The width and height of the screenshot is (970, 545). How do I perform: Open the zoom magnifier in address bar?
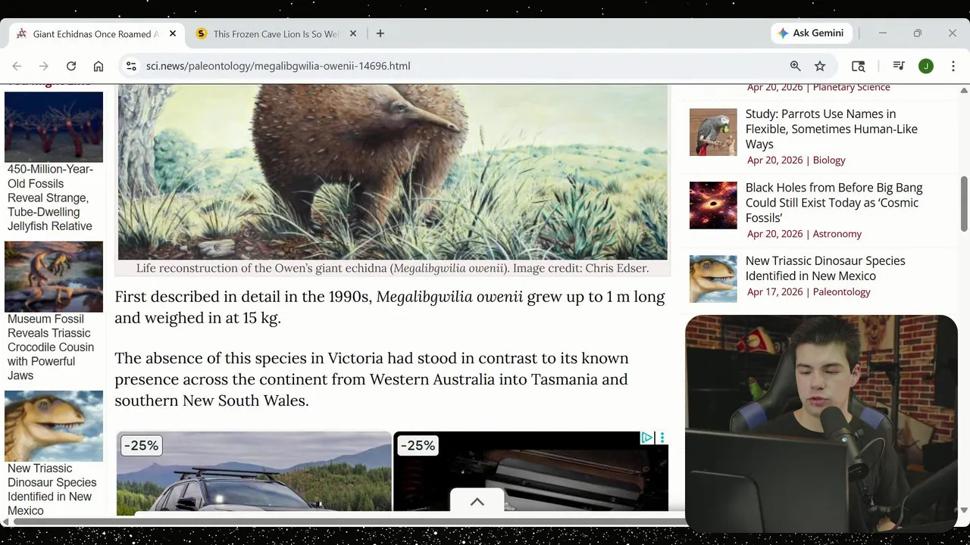[796, 66]
